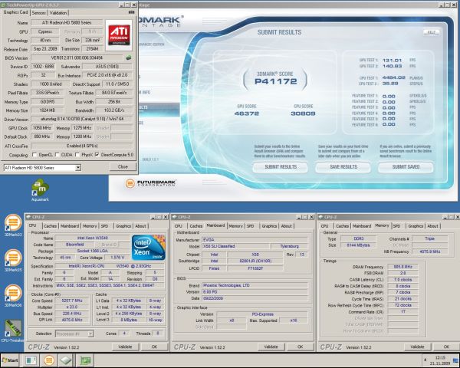
Task: Toggle the OpenCL checkbox in GPU-Z
Action: [34, 155]
